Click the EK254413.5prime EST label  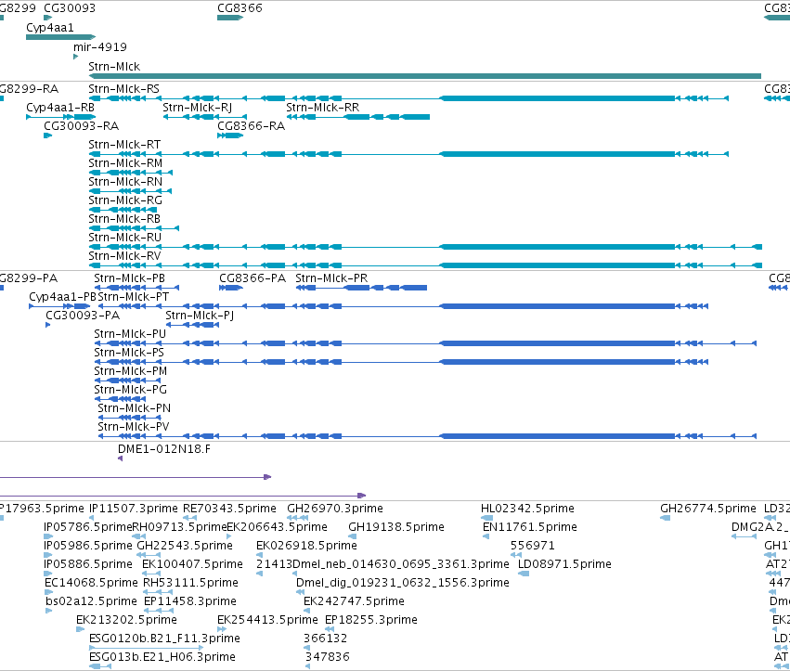267,620
